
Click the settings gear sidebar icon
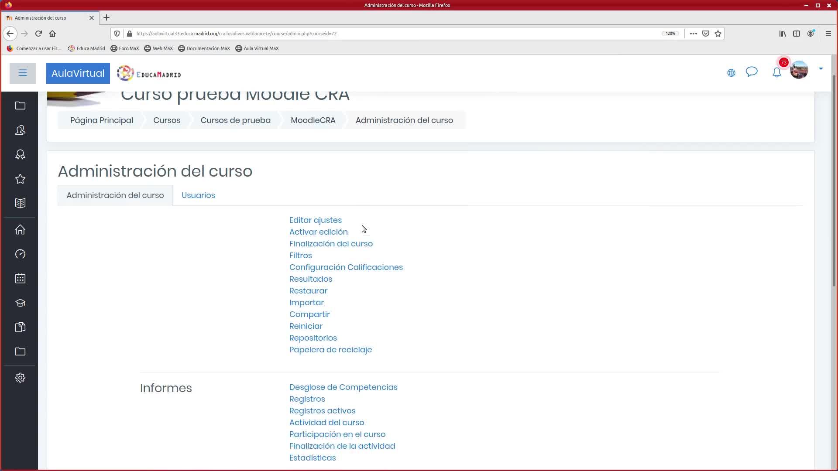pyautogui.click(x=20, y=378)
